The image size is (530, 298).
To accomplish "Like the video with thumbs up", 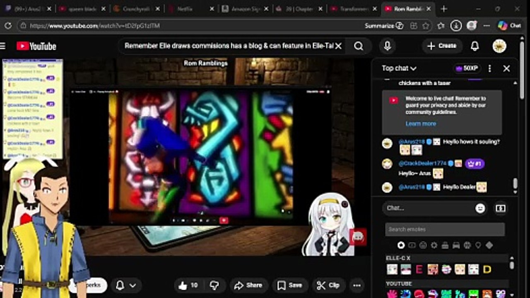I will pos(188,285).
